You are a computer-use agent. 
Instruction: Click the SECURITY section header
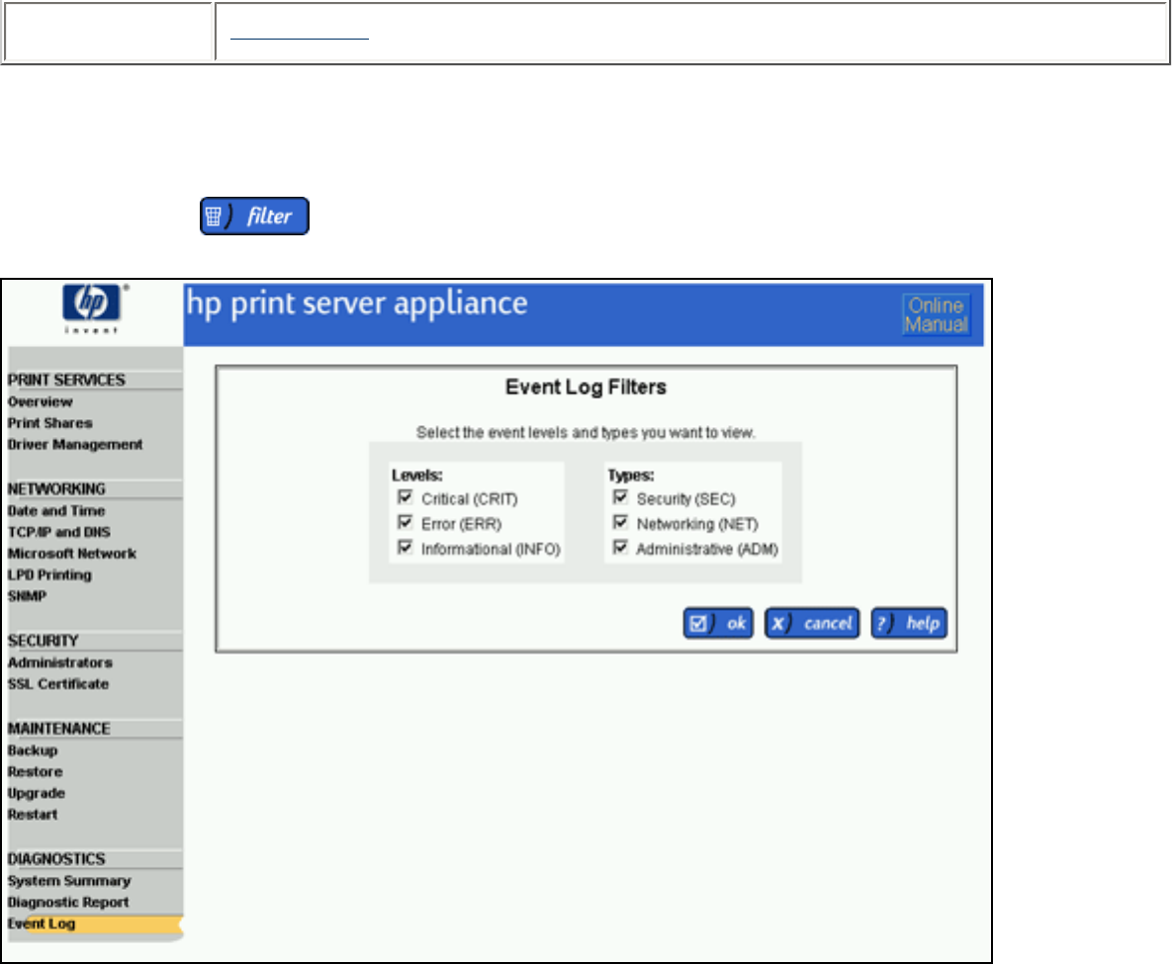click(43, 641)
